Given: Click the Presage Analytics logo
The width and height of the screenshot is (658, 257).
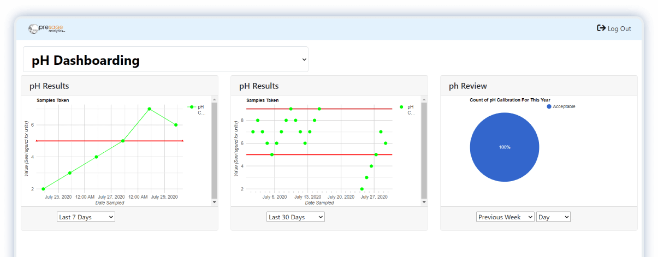Looking at the screenshot, I should [48, 28].
